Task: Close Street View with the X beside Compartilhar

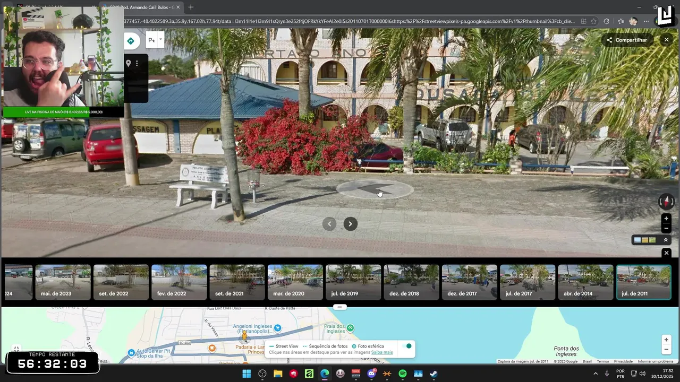Action: pos(666,40)
